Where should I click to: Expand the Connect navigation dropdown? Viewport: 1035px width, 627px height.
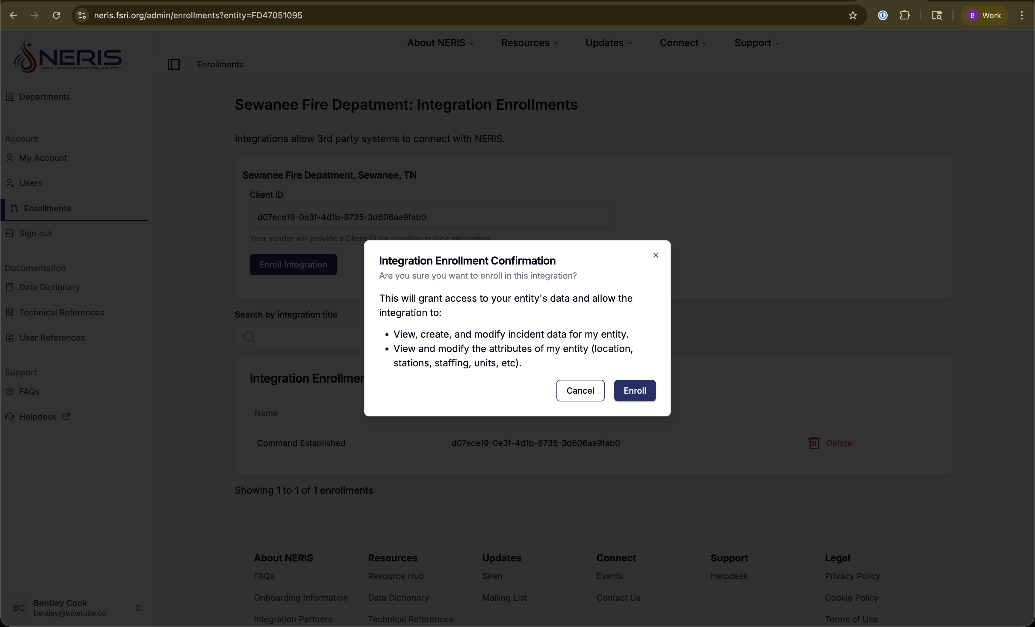point(683,43)
